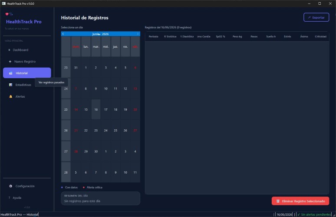Click the calendar icon beside Historial

(10, 73)
